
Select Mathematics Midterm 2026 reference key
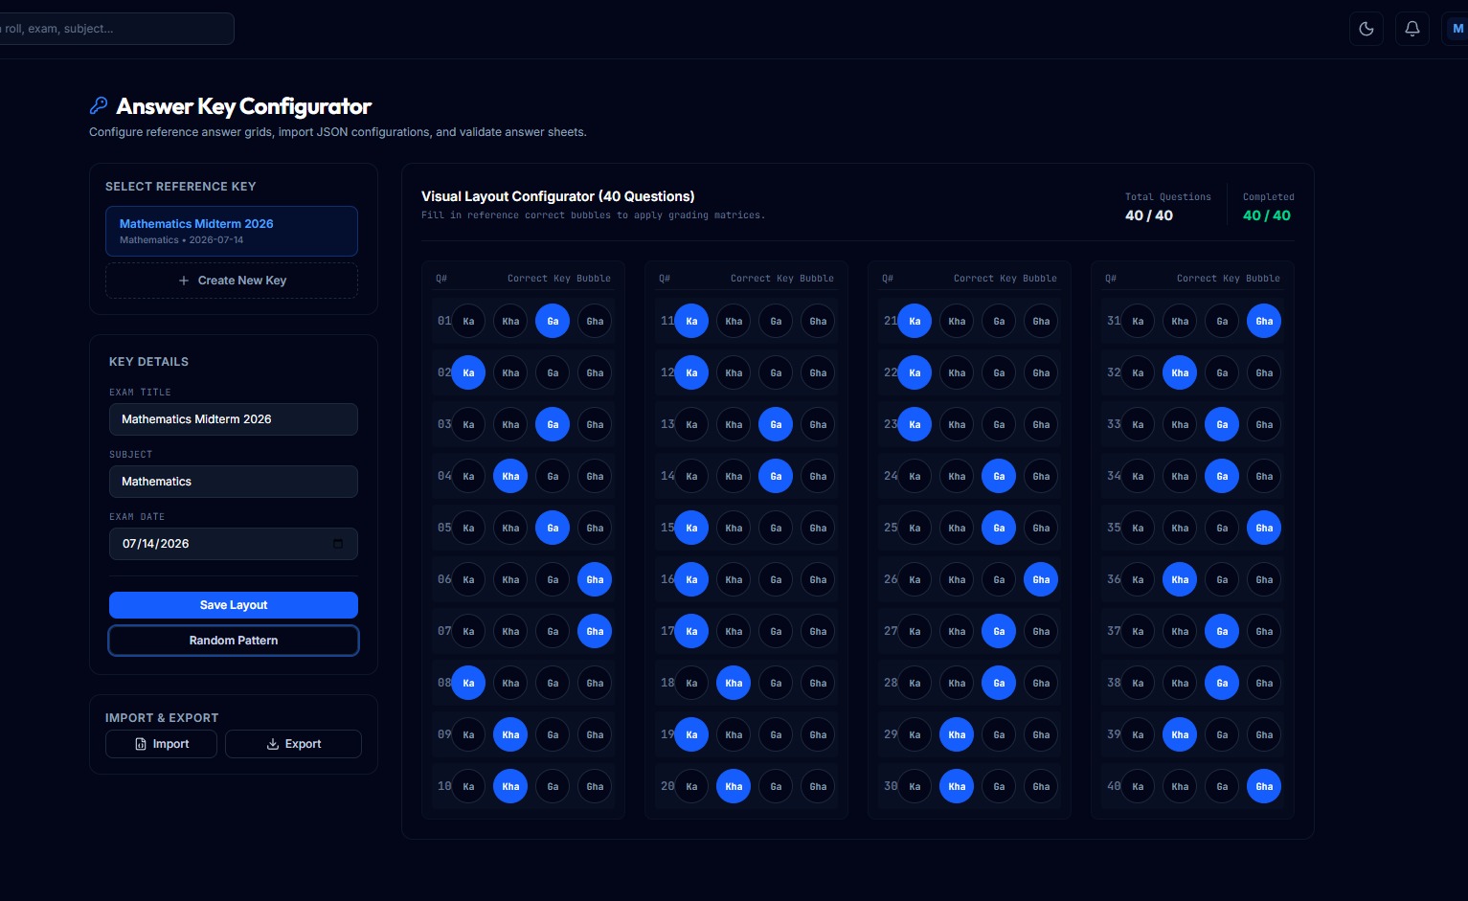click(x=232, y=231)
